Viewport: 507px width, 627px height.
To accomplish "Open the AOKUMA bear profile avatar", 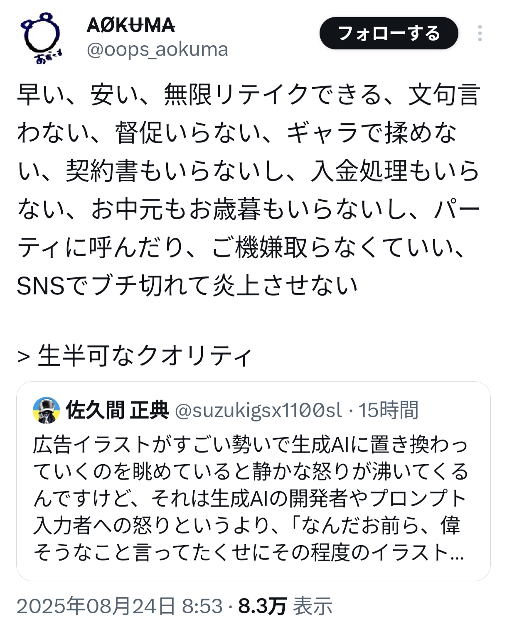I will tap(40, 37).
